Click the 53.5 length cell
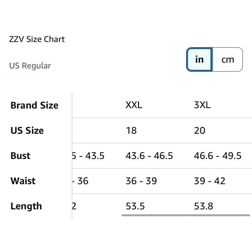Image resolution: width=252 pixels, height=252 pixels. (135, 206)
